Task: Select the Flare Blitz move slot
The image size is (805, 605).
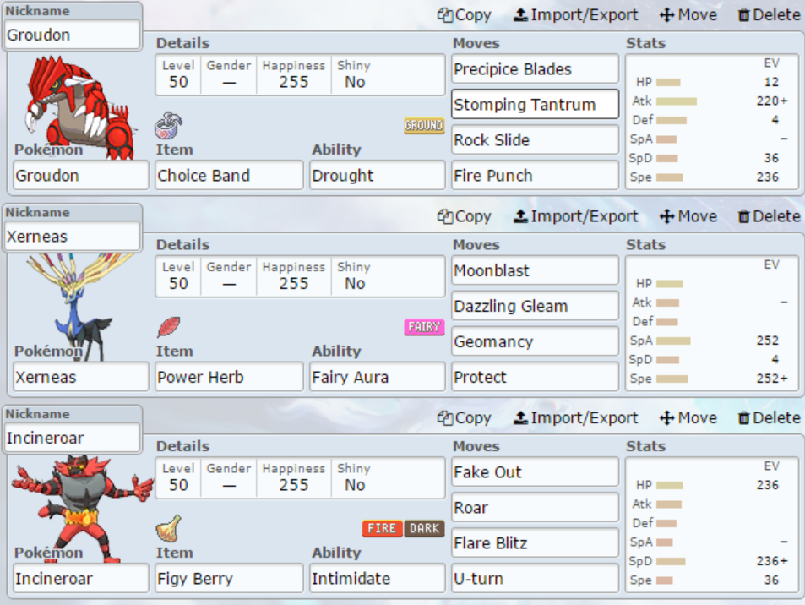Action: tap(535, 542)
